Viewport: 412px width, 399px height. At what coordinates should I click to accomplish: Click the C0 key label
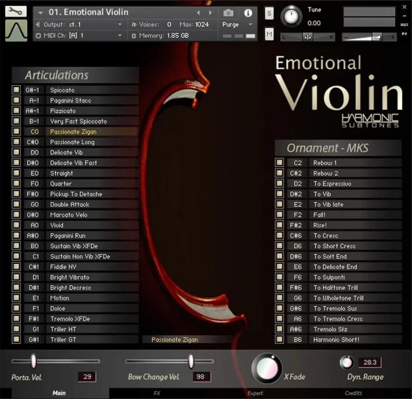coord(35,131)
